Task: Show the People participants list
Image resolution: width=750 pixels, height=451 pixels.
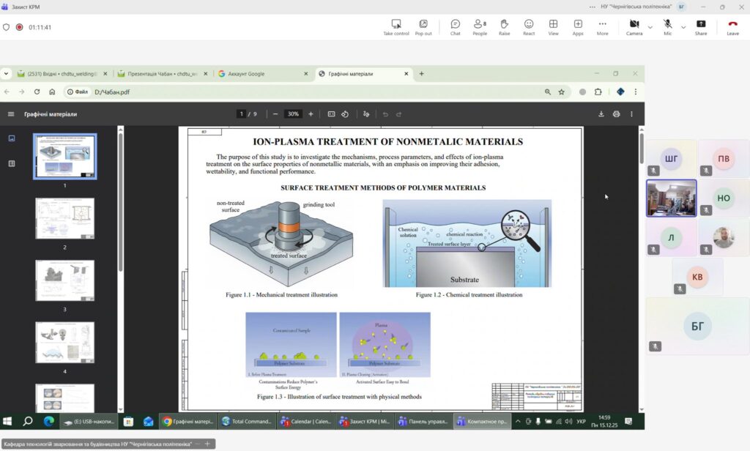Action: click(x=480, y=26)
